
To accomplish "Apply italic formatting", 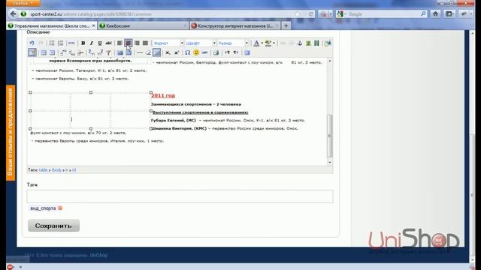I will click(91, 43).
